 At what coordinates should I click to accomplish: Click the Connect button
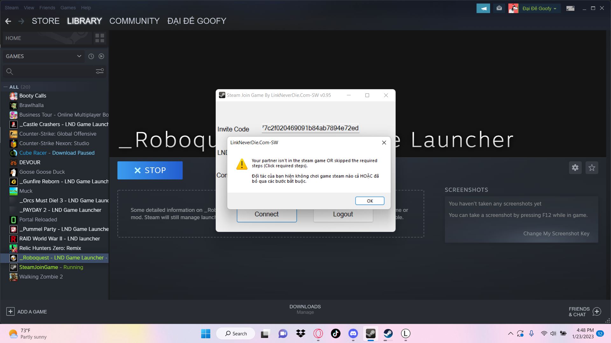[x=267, y=214]
